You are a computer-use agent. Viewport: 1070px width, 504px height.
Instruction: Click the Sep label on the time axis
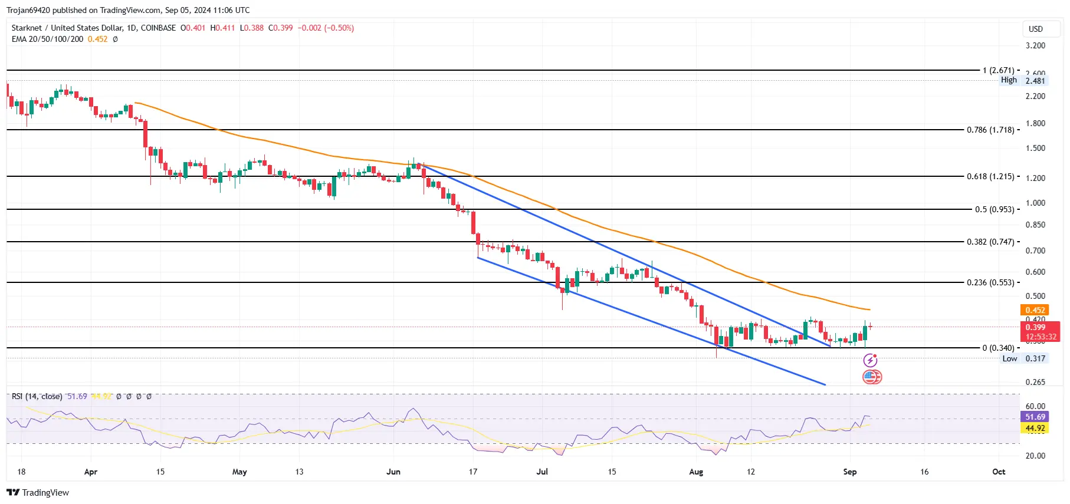coord(849,472)
